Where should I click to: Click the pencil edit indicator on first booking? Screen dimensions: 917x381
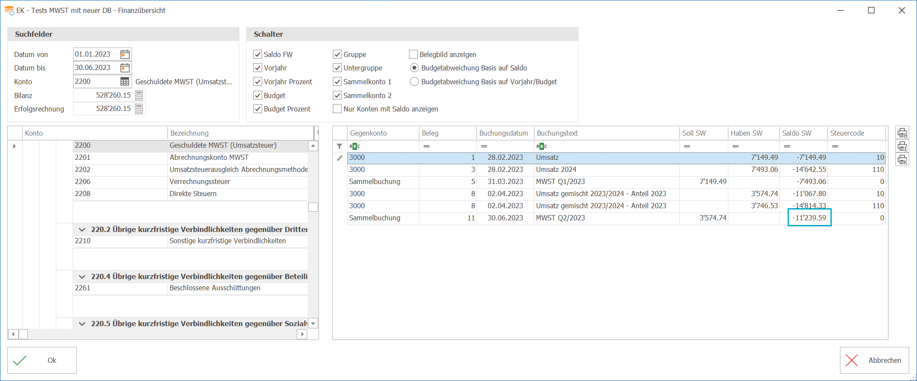pyautogui.click(x=340, y=158)
